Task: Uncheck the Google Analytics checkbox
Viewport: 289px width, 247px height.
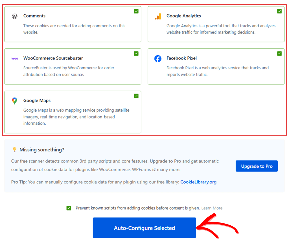Action: [279, 11]
